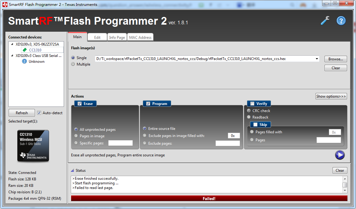This screenshot has width=356, height=209.
Task: Select Exclude pages in image filled with
Action: point(145,136)
